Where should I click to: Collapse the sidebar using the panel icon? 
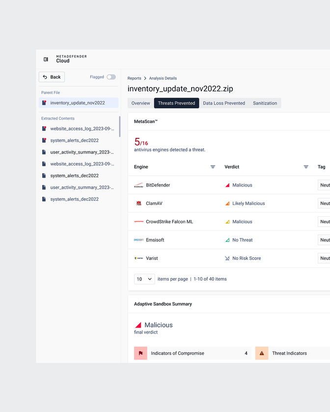pos(46,59)
